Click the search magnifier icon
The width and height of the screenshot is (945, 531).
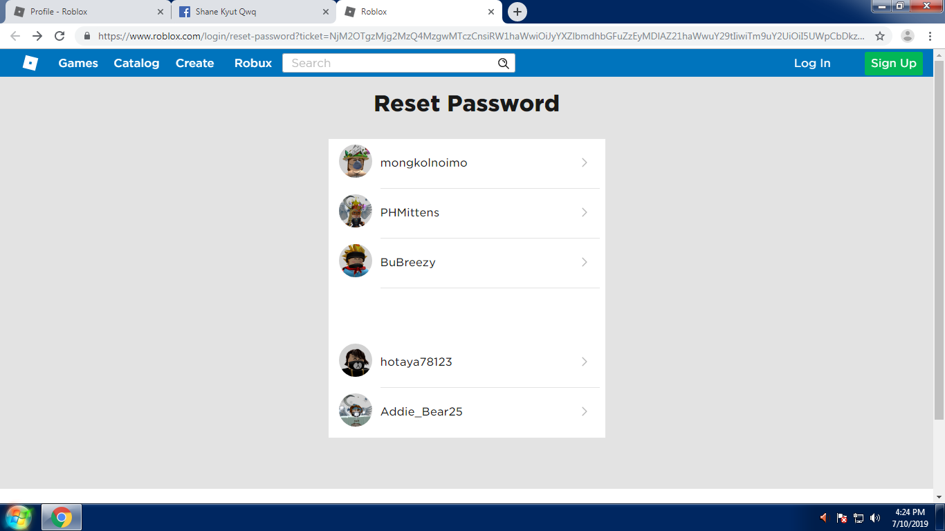[504, 64]
